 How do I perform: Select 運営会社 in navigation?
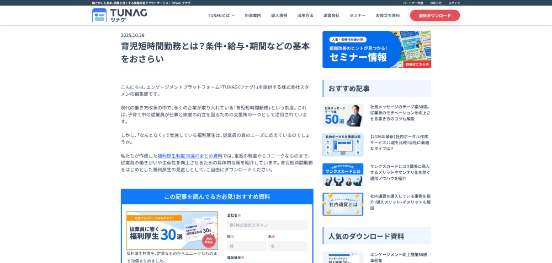331,15
